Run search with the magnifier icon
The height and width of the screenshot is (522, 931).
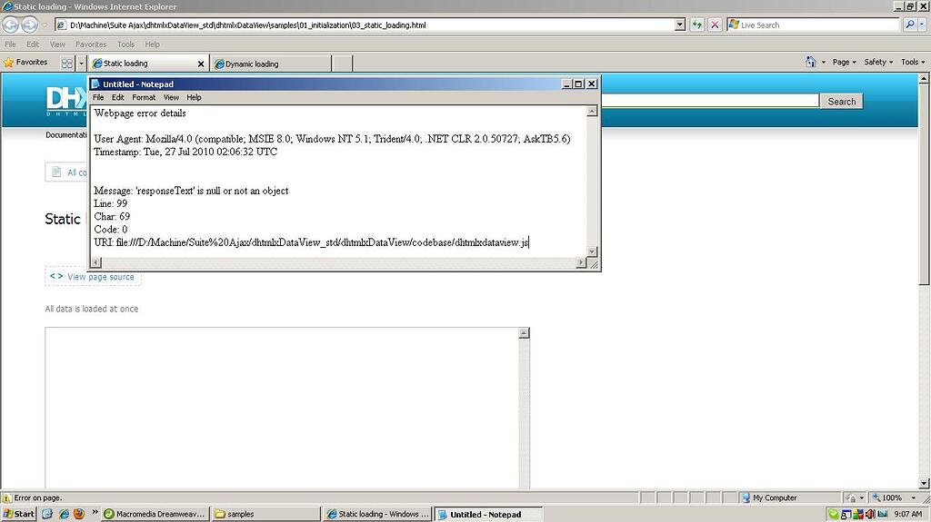(909, 25)
